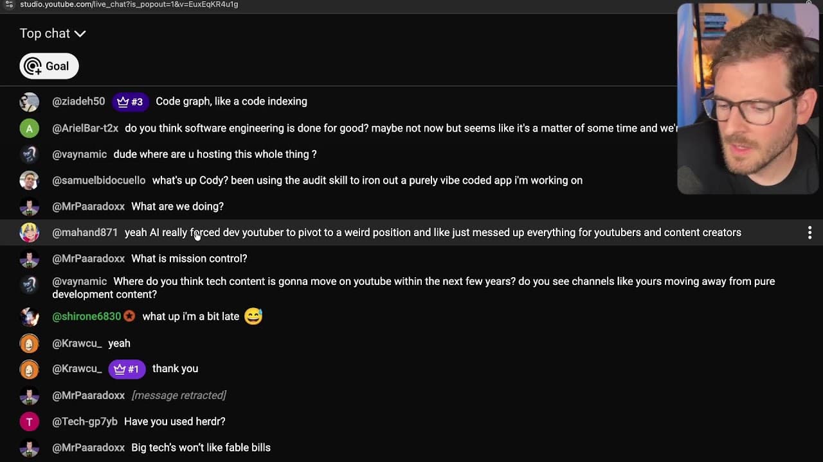The height and width of the screenshot is (462, 823).
Task: Click mahand871's yellow avatar
Action: (x=29, y=232)
